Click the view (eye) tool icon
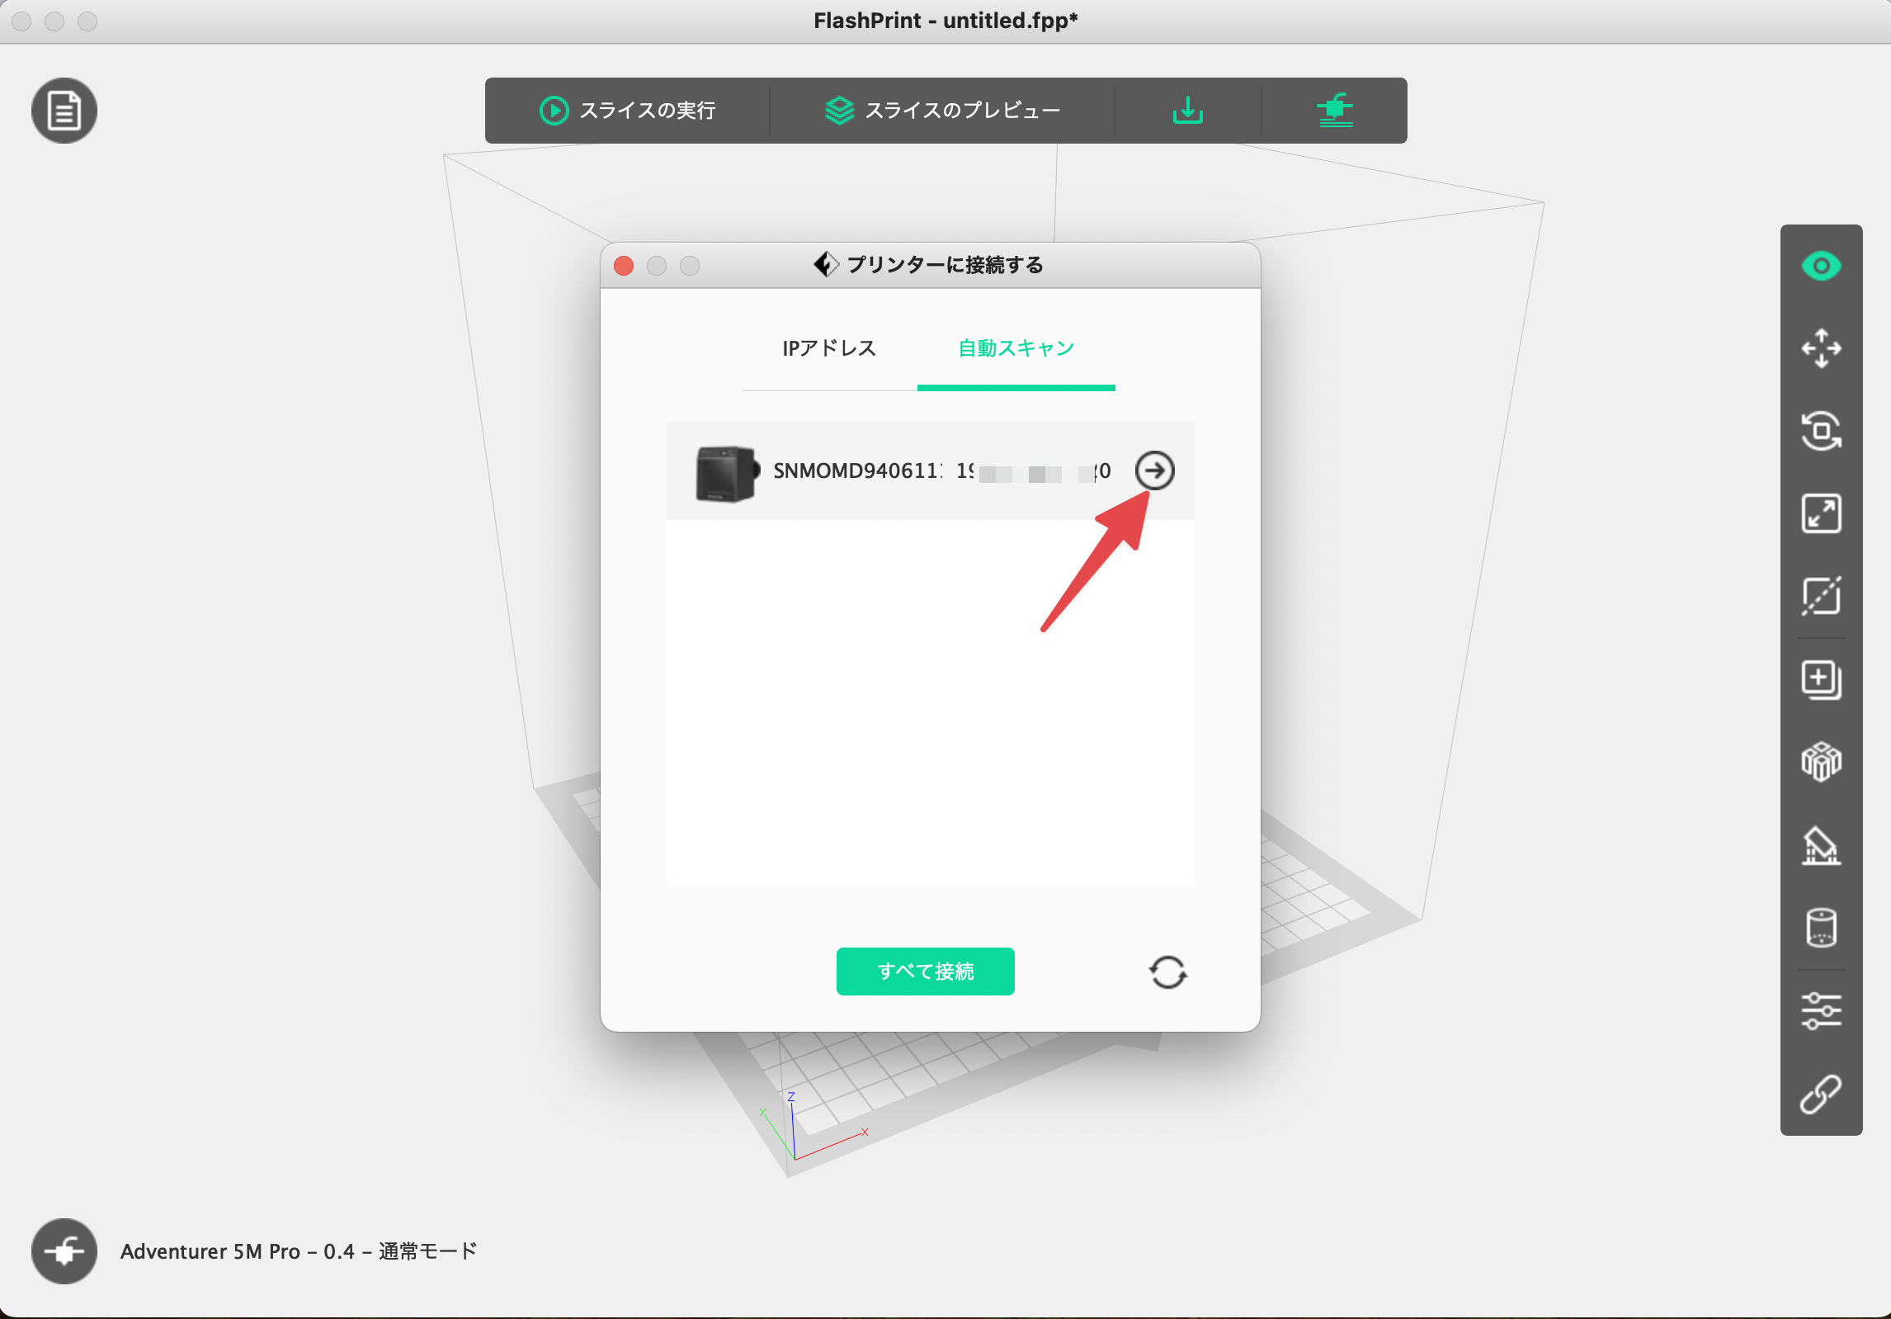 click(1821, 266)
